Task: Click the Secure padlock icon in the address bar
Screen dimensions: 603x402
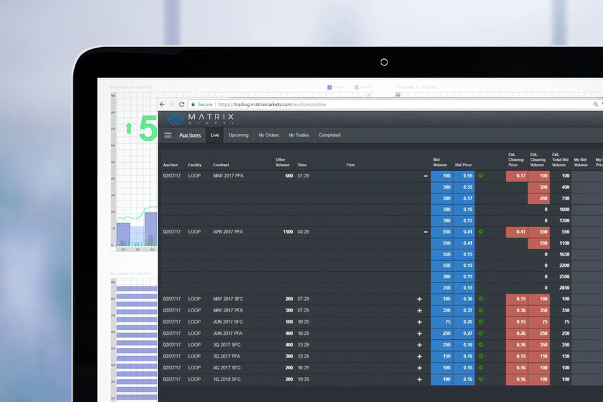Action: pos(193,104)
